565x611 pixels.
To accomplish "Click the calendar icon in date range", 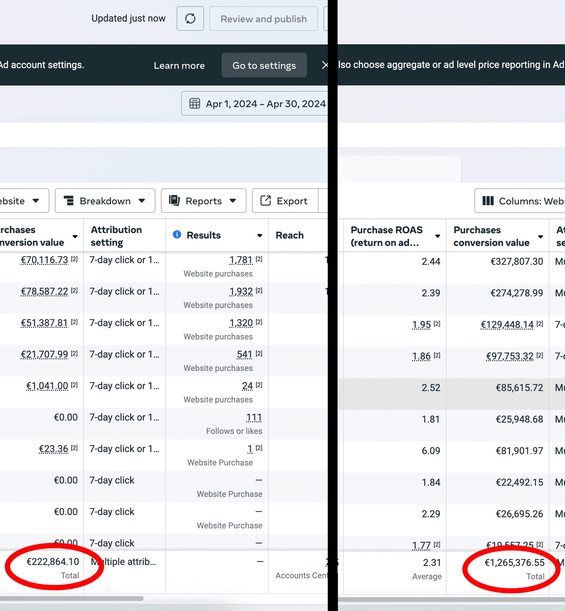I will (x=195, y=103).
